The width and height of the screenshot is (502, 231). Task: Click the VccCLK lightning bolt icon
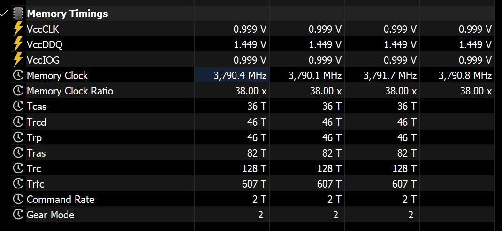(x=18, y=29)
